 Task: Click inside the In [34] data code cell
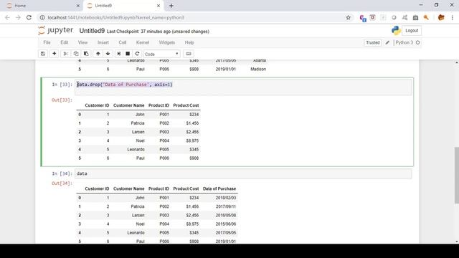[x=243, y=173]
